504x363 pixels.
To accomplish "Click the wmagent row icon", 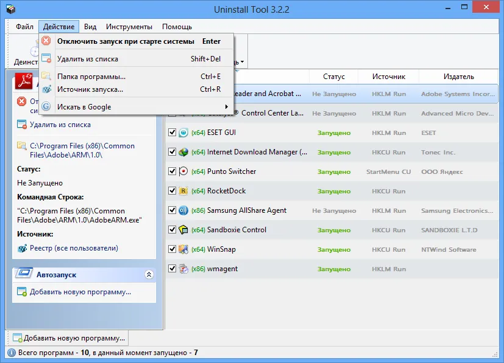I will coord(183,269).
